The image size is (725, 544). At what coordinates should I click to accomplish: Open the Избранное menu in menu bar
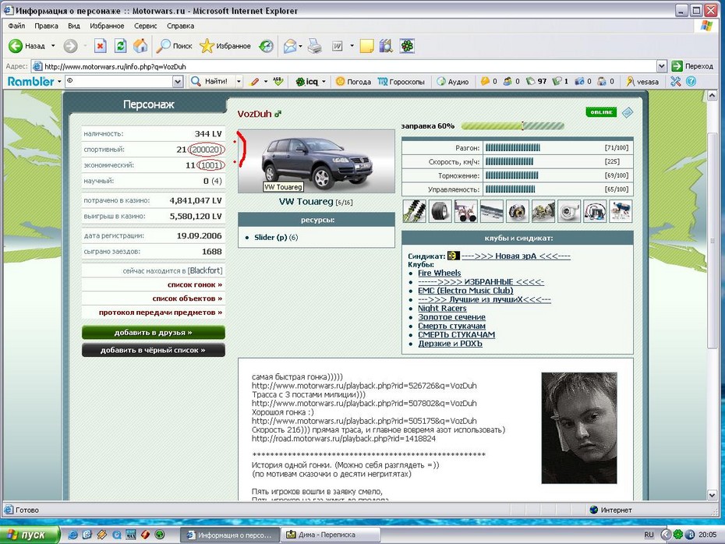pos(107,26)
